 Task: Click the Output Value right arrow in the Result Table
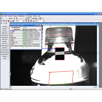pos(40,29)
